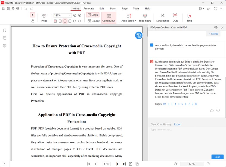Rotate the page counterclockwise
This screenshot has width=226, height=167.
tap(80, 21)
